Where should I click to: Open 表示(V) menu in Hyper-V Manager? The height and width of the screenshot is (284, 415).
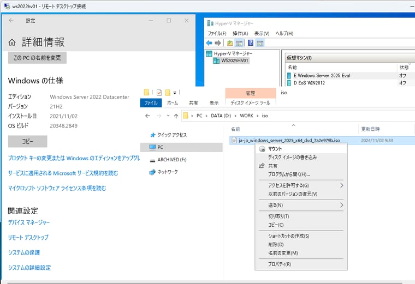pyautogui.click(x=262, y=34)
